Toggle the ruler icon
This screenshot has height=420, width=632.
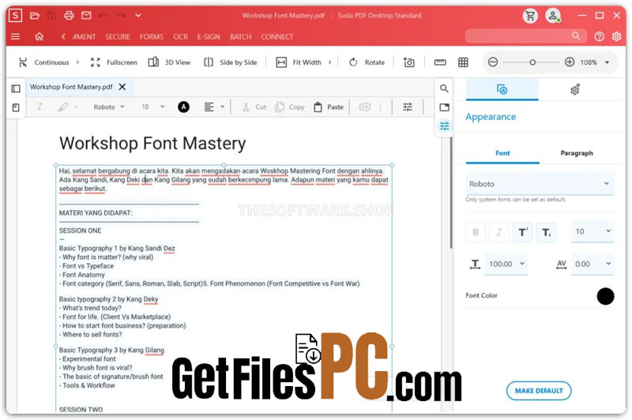click(x=440, y=62)
